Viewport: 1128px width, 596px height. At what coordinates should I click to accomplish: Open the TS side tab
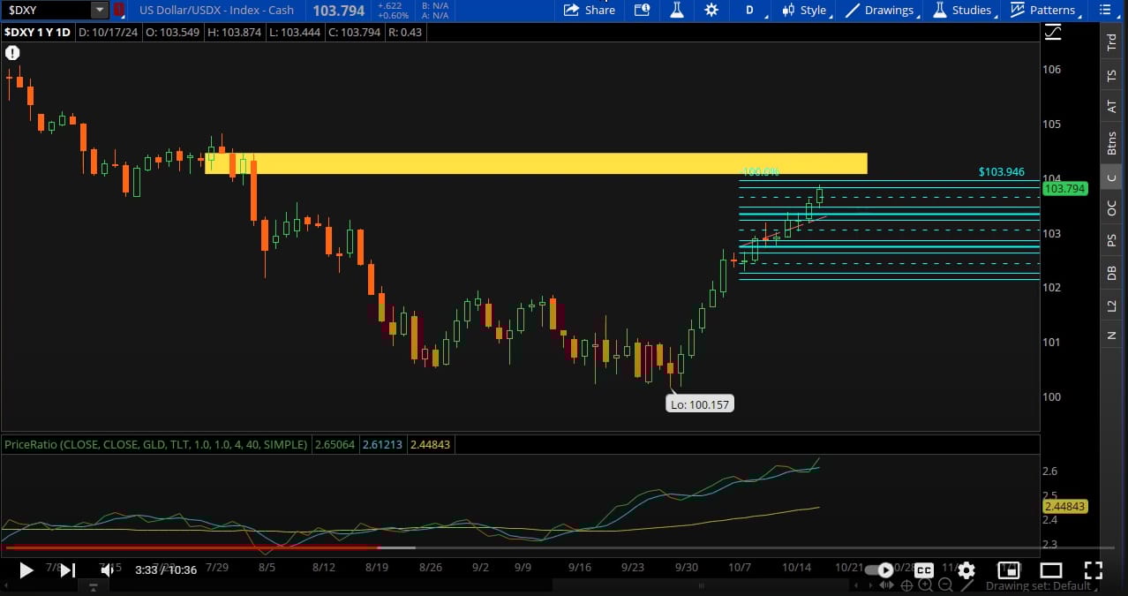[x=1112, y=76]
